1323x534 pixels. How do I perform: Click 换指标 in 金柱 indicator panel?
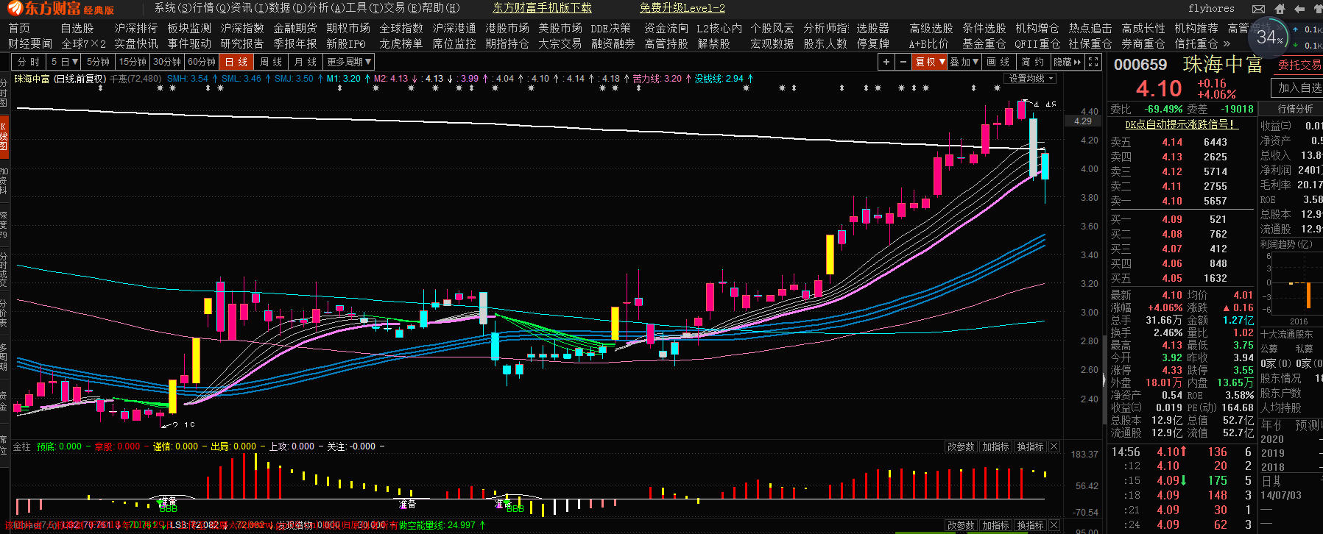(1030, 446)
